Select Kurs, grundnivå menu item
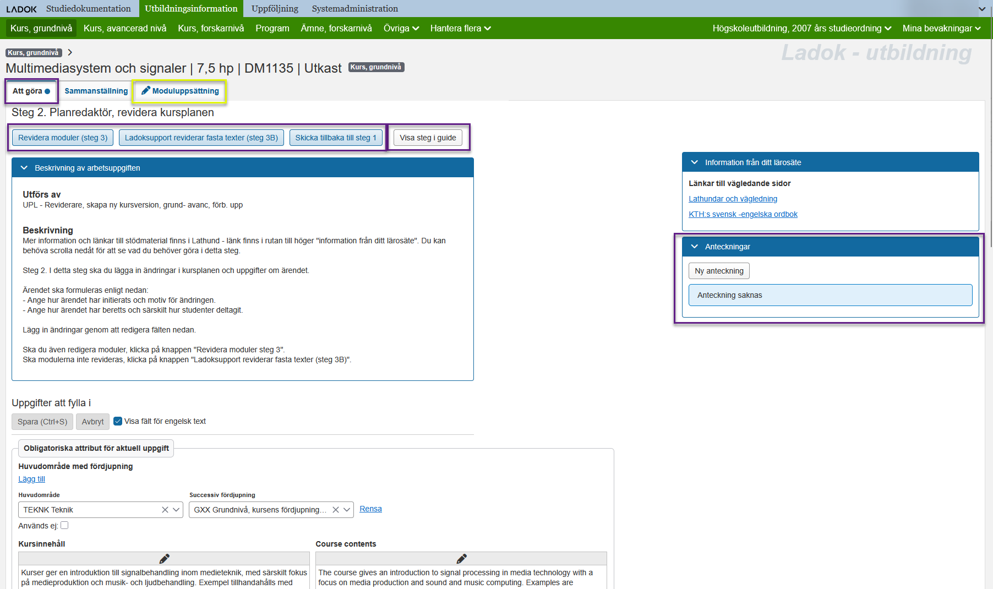This screenshot has width=993, height=589. click(41, 28)
